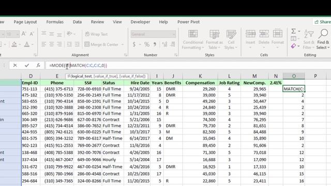Screen dimensions: 331x186
Task: Open the Format cells menu
Action: click(x=277, y=40)
